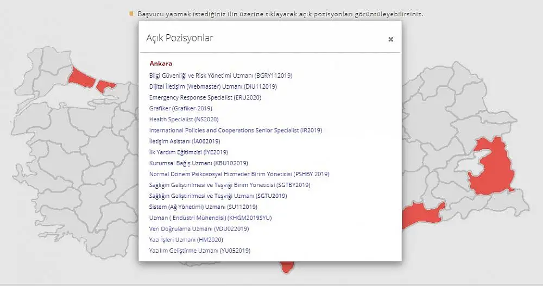This screenshot has height=286, width=543.
Task: Select red southern province below the dialog
Action: pyautogui.click(x=287, y=268)
